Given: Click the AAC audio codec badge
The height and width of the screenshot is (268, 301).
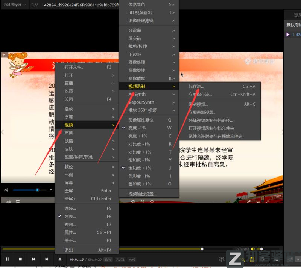Looking at the screenshot, I should (x=132, y=259).
